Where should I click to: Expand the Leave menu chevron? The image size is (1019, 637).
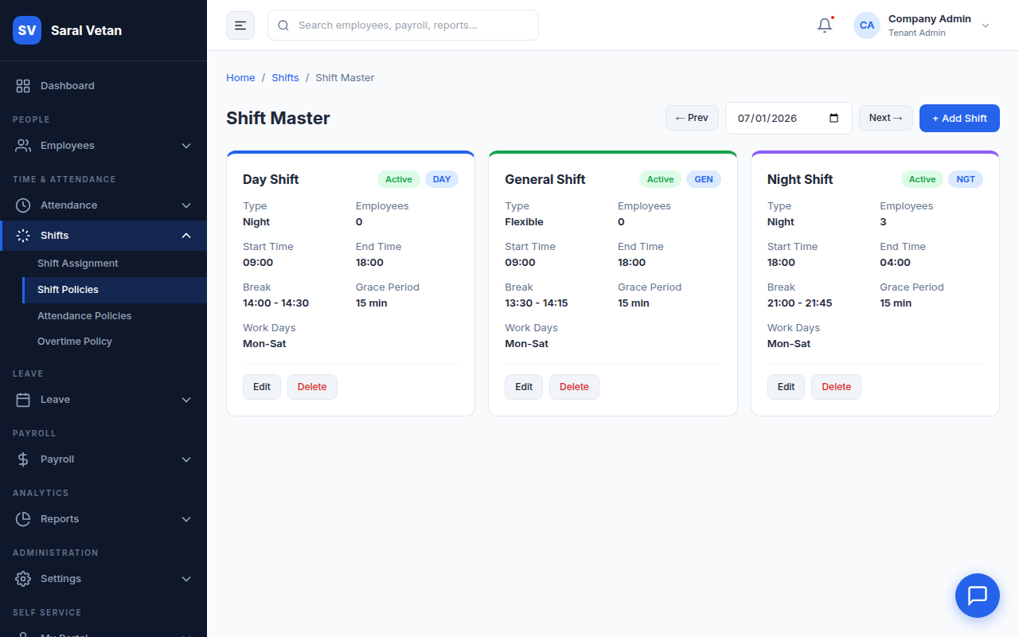click(186, 400)
